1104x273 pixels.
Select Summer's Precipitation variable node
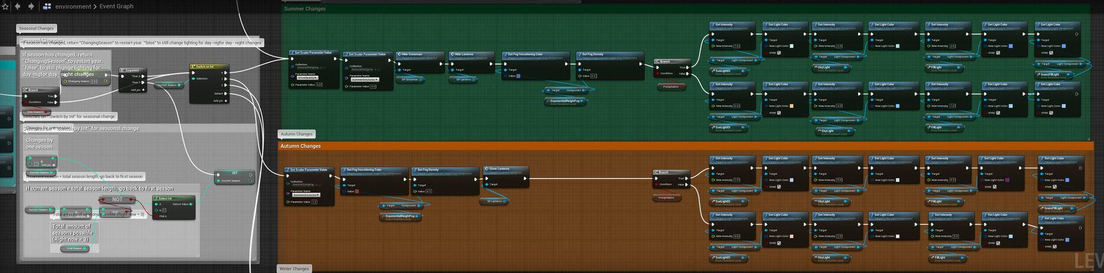[x=671, y=86]
